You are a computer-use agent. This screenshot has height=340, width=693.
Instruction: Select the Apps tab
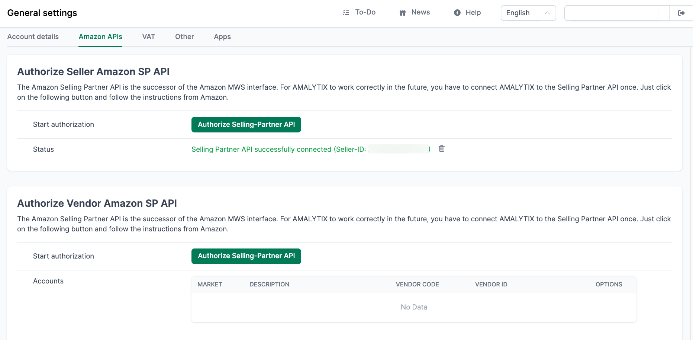(x=222, y=36)
